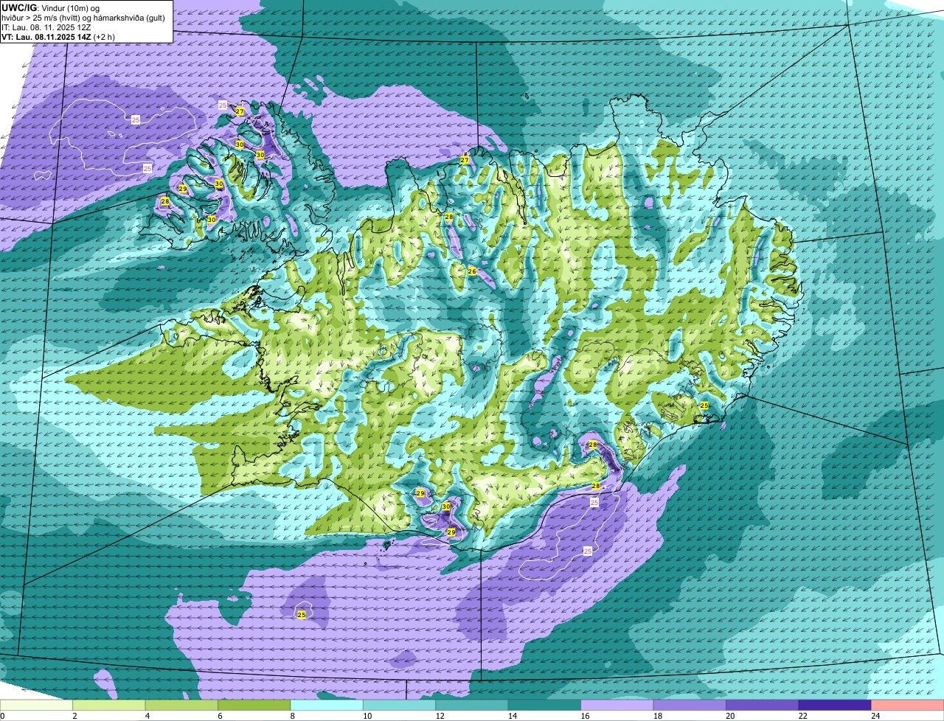Click the 'IT: Lau. 08. 11. 2025 12Z' line
Screen dimensions: 944x721
click(46, 27)
